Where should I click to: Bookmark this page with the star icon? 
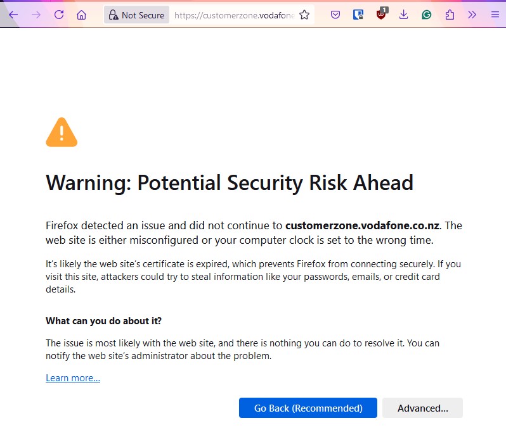pos(304,15)
